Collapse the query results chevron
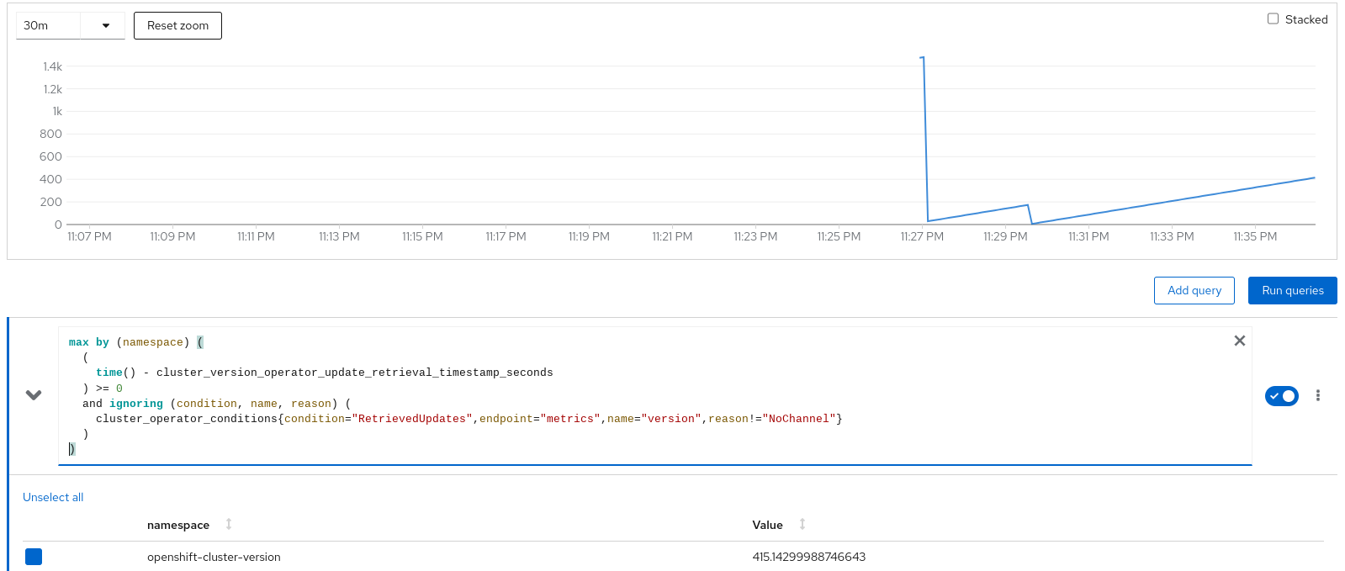 click(x=34, y=395)
